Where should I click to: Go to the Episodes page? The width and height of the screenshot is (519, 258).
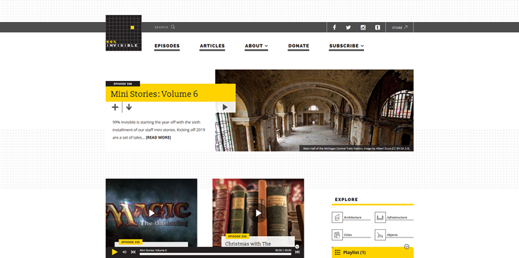167,46
